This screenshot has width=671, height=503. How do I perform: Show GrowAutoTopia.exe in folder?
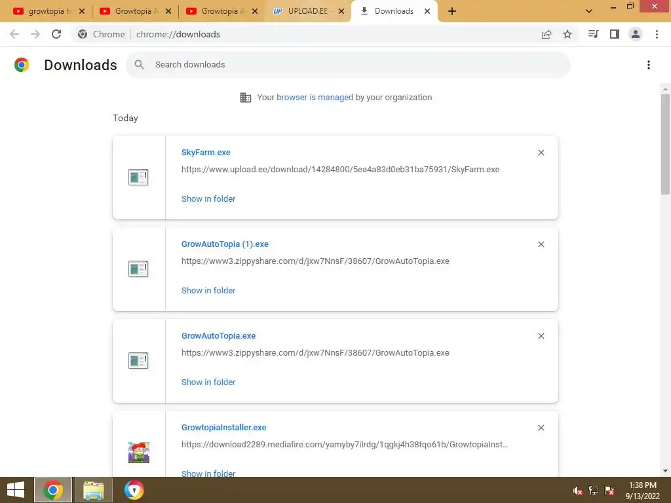click(208, 382)
